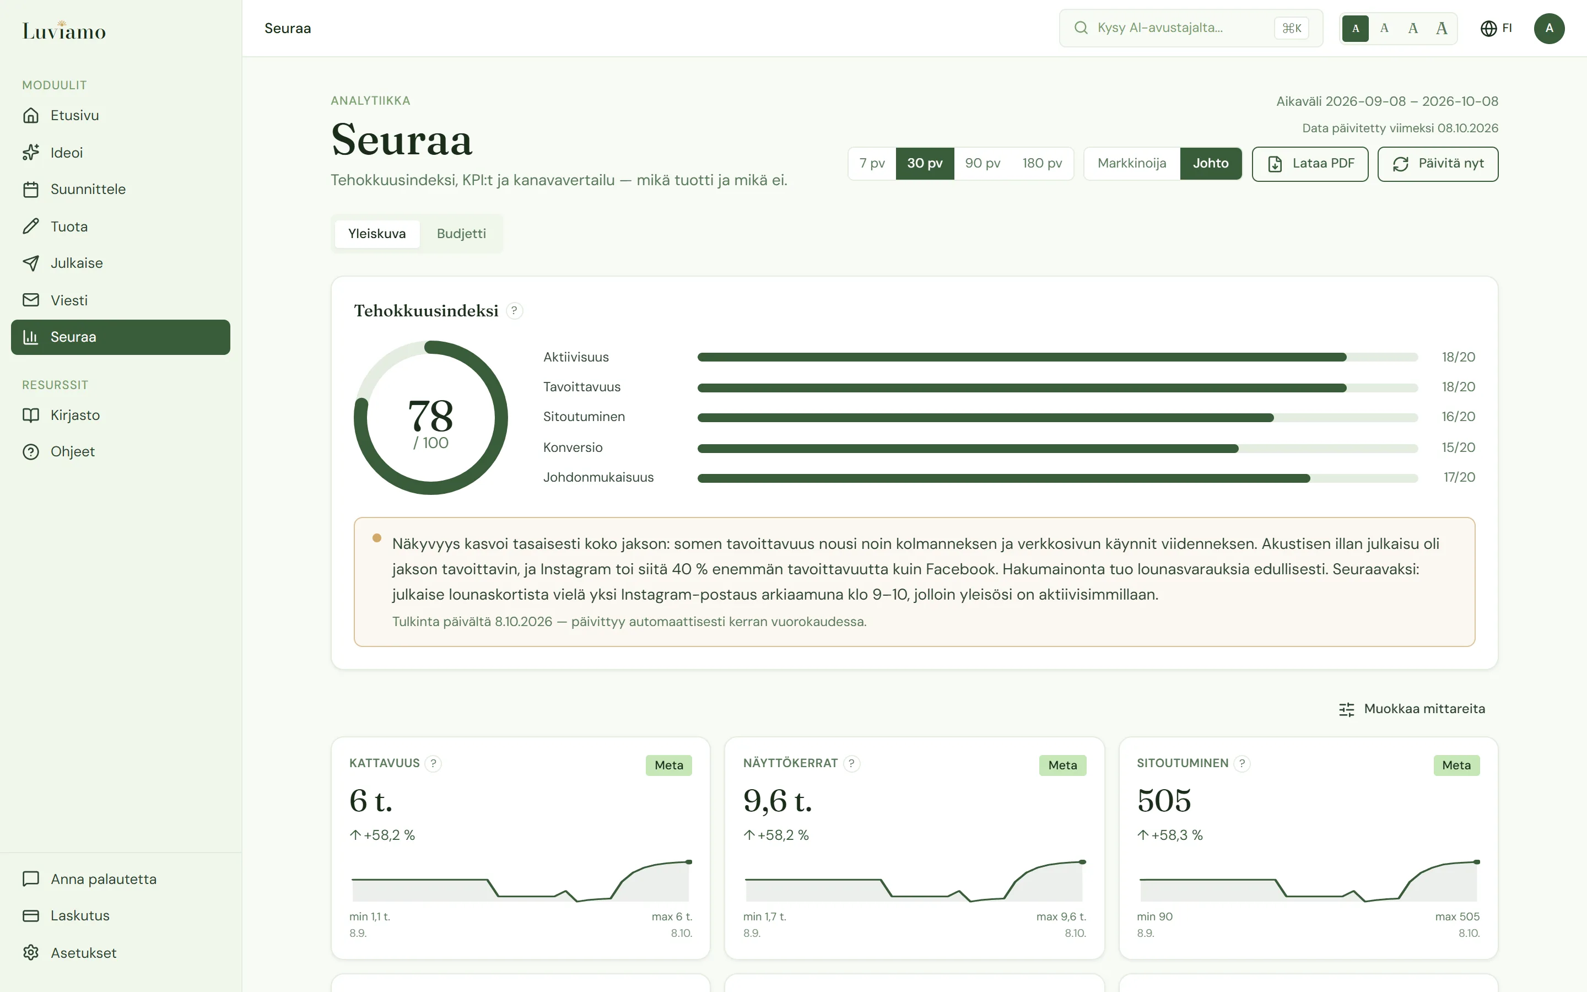Viewport: 1587px width, 992px height.
Task: Show Kattavuus info question mark
Action: click(433, 764)
